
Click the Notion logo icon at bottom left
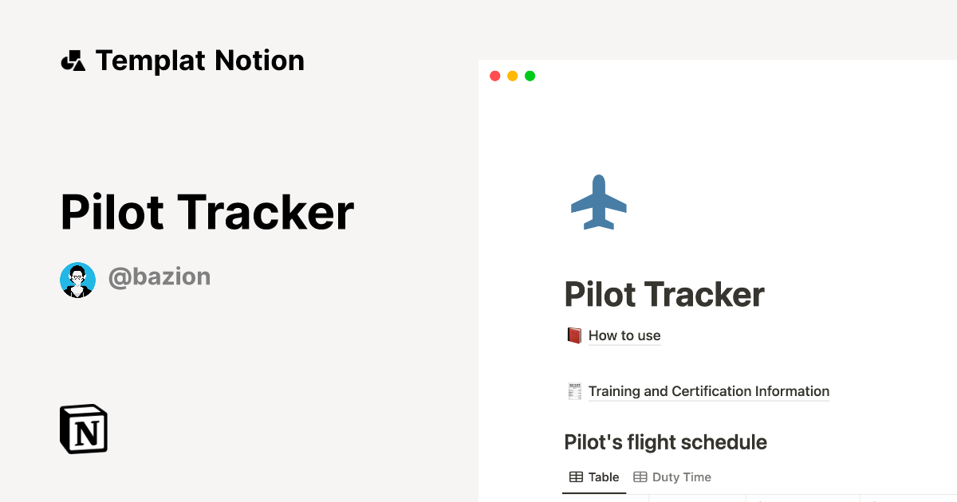point(82,429)
